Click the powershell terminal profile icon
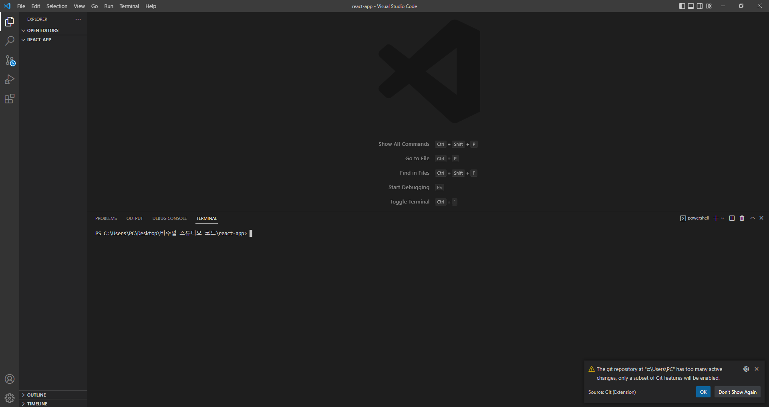This screenshot has width=769, height=407. pos(683,218)
